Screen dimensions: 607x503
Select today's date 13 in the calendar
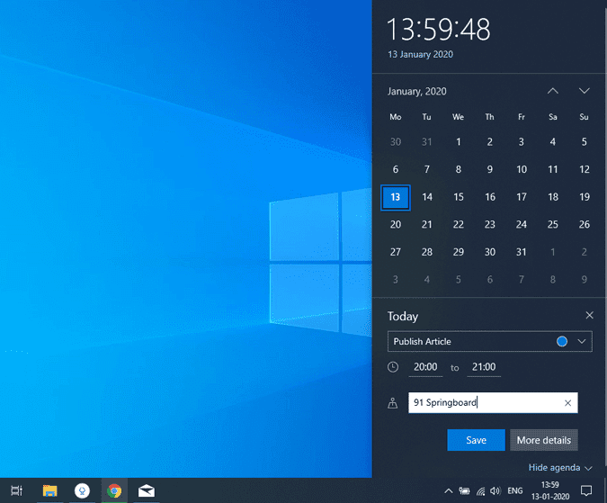pos(396,197)
